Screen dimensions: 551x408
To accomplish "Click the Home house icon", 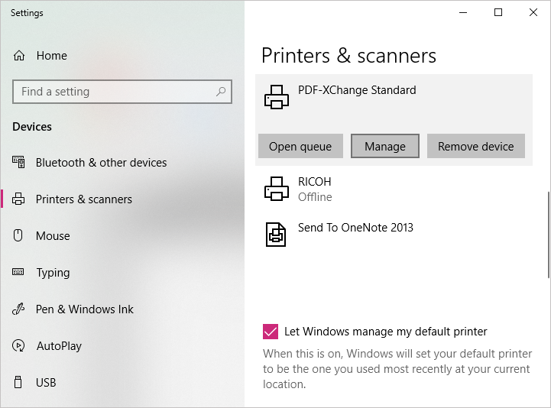I will click(x=19, y=56).
